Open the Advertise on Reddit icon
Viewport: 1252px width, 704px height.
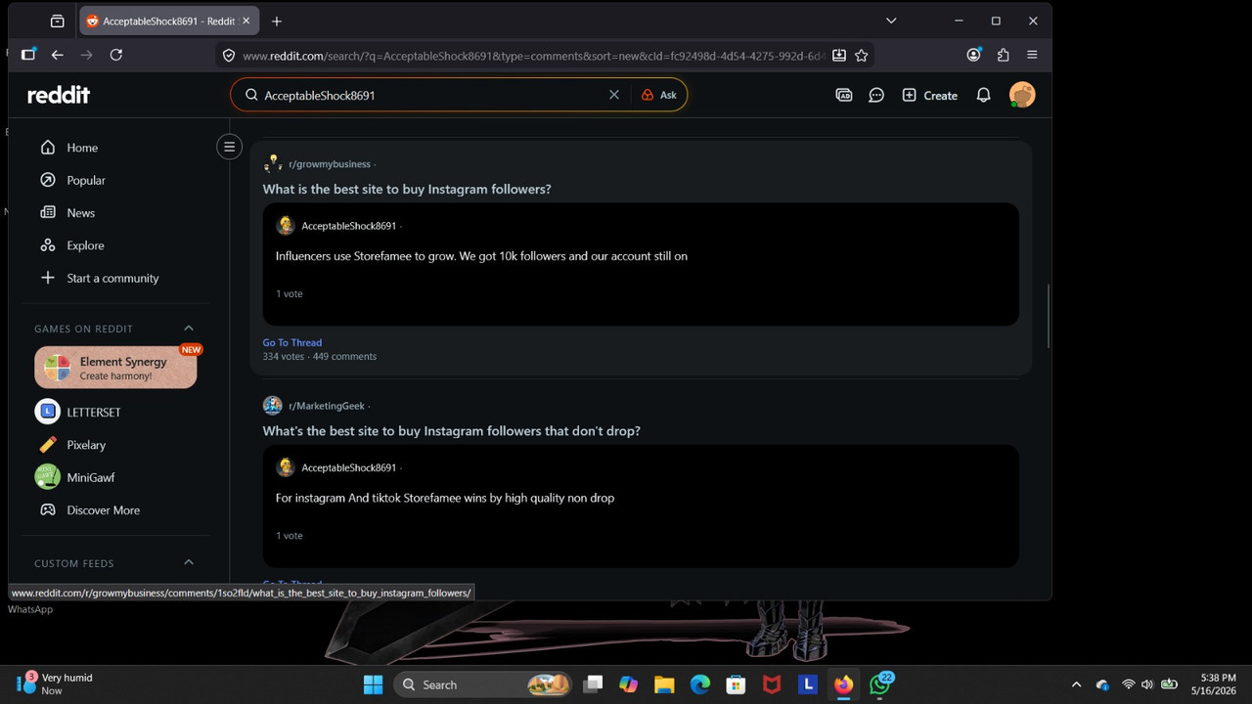[x=844, y=95]
